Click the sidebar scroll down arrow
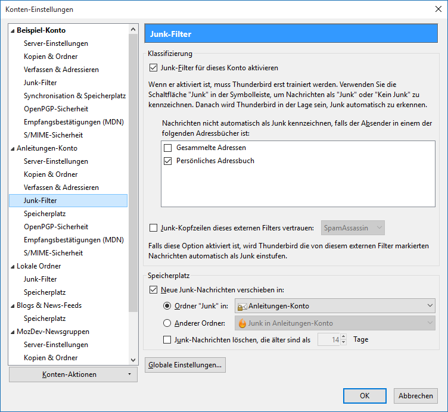Screen dimensions: 448x412 pos(133,360)
